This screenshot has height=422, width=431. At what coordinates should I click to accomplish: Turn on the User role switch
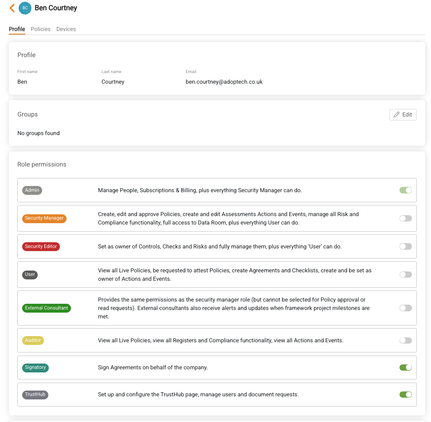405,275
